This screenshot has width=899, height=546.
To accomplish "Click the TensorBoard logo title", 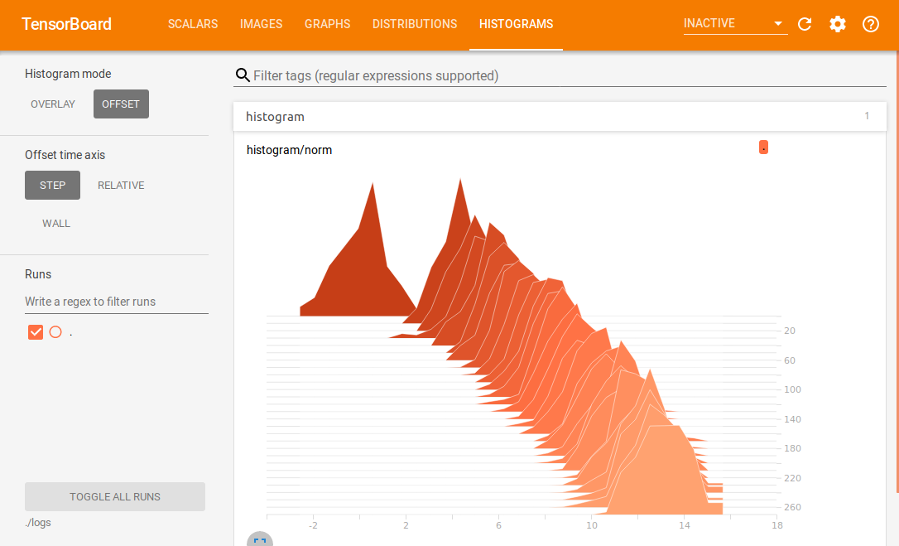I will pyautogui.click(x=66, y=24).
